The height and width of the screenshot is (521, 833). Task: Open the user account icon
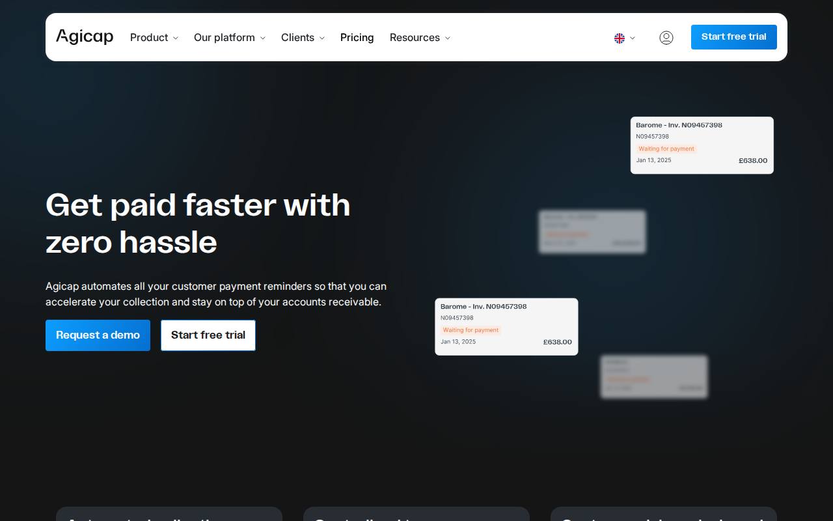coord(666,38)
